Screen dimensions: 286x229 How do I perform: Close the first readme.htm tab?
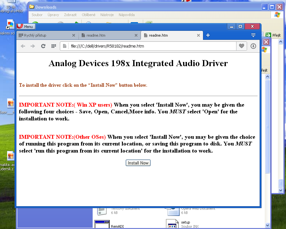click(136, 35)
